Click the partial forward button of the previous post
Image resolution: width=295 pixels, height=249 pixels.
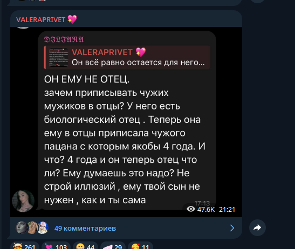click(x=257, y=1)
